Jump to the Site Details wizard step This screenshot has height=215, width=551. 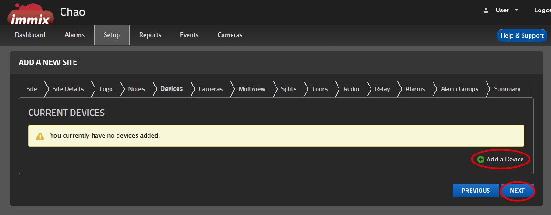pyautogui.click(x=68, y=89)
